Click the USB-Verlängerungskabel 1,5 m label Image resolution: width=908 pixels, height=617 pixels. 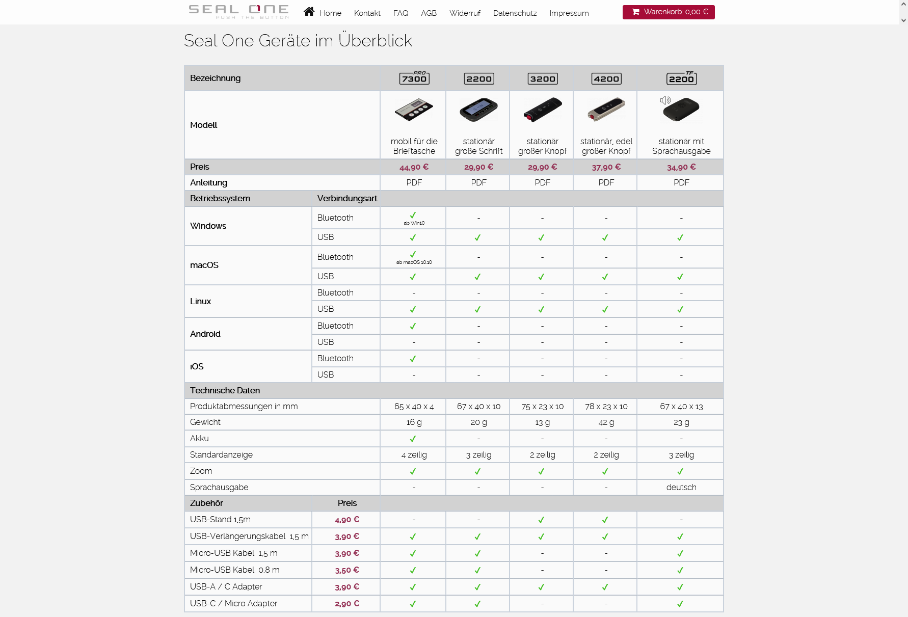[x=249, y=536]
